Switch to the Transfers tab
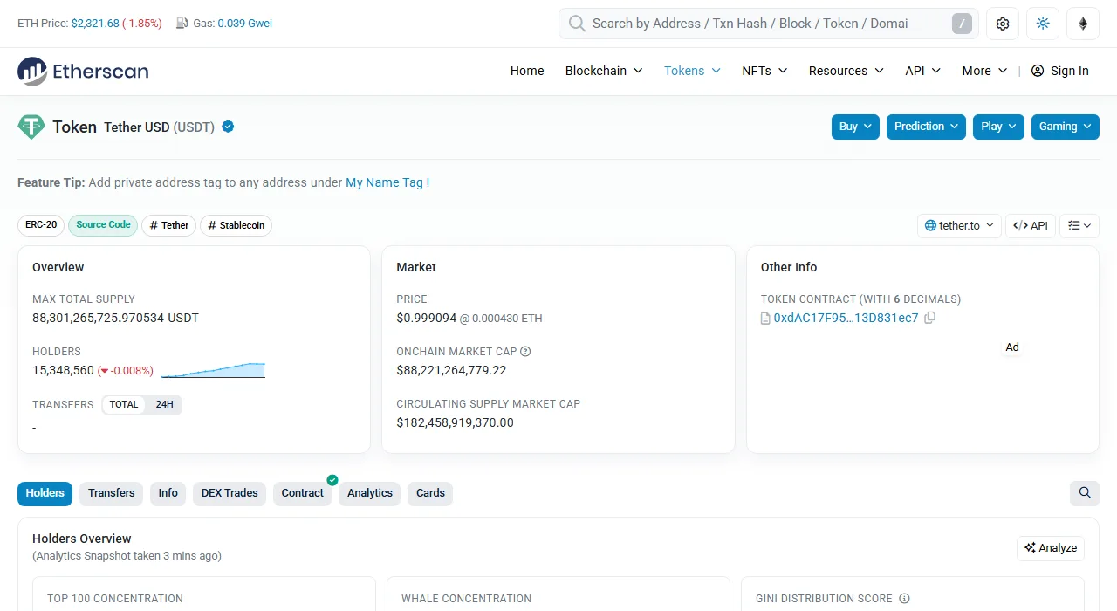Image resolution: width=1117 pixels, height=611 pixels. [112, 493]
